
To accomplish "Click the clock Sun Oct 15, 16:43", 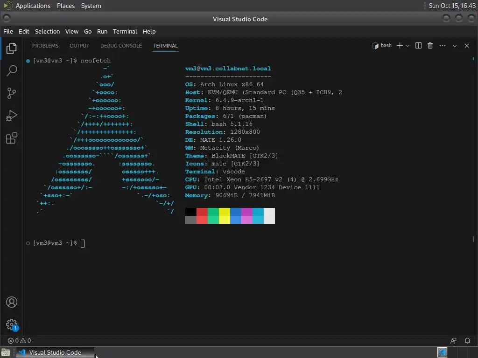I will [x=452, y=6].
